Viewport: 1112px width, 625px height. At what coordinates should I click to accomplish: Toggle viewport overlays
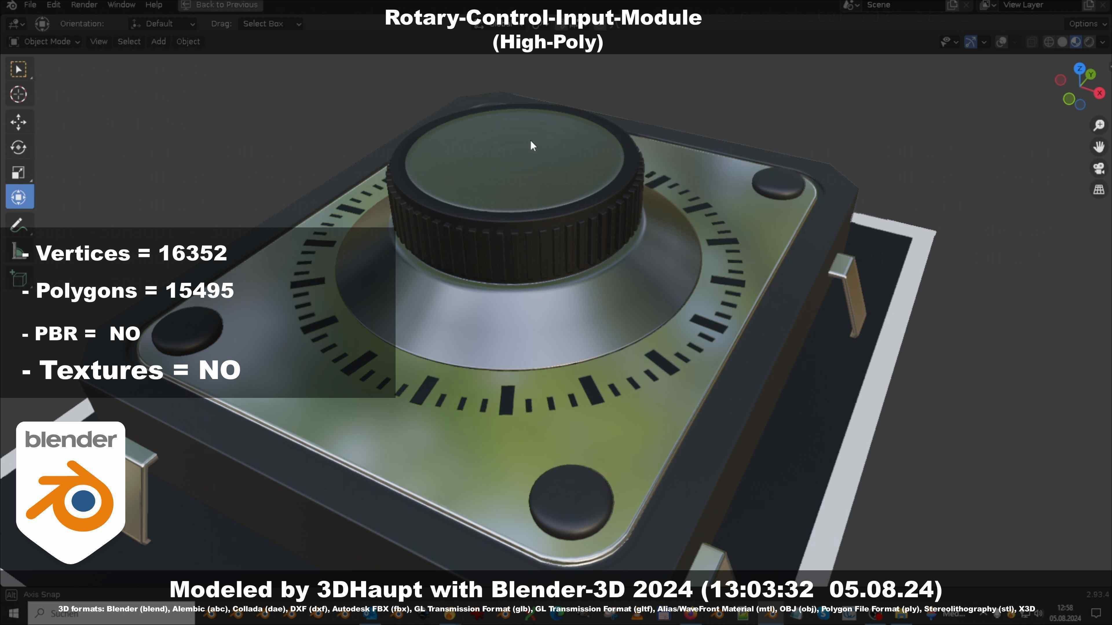coord(1001,42)
